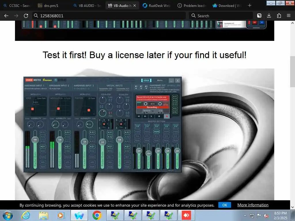The image size is (295, 221).
Task: Show hidden system tray icons
Action: point(245,216)
